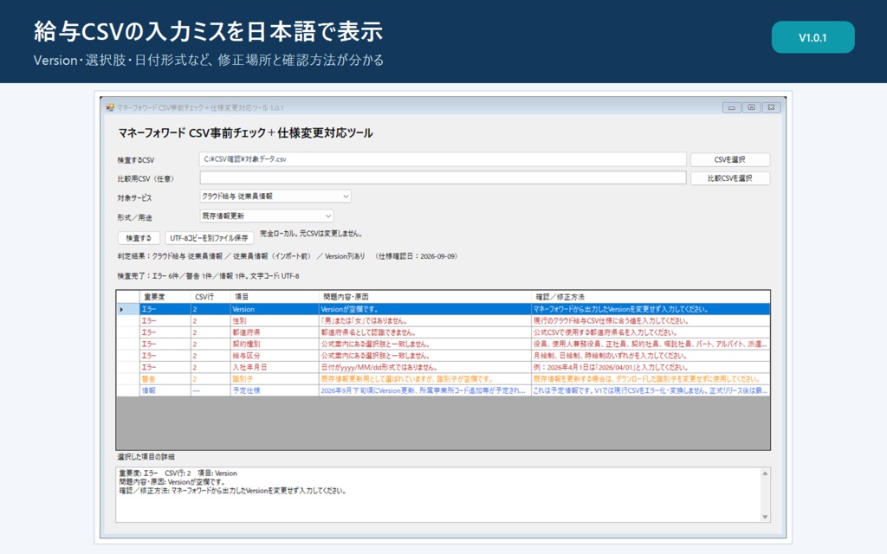Viewport: 887px width, 554px height.
Task: Select the Version cell in 項目 column
Action: pos(275,309)
